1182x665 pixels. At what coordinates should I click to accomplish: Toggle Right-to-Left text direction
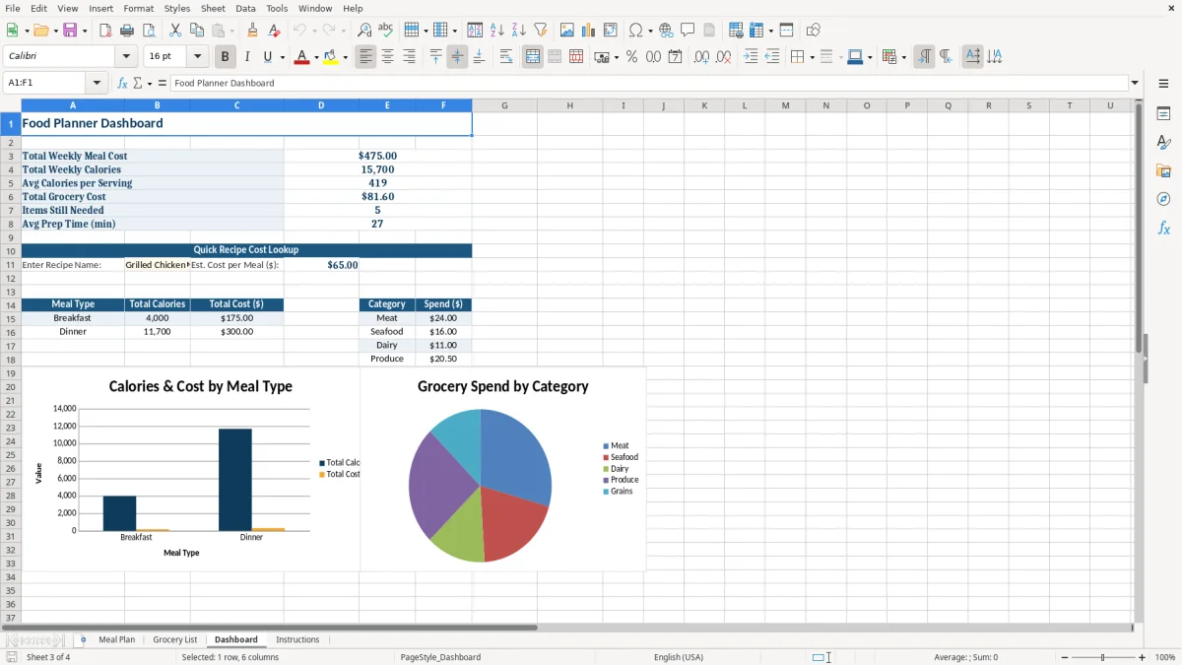[x=946, y=57]
